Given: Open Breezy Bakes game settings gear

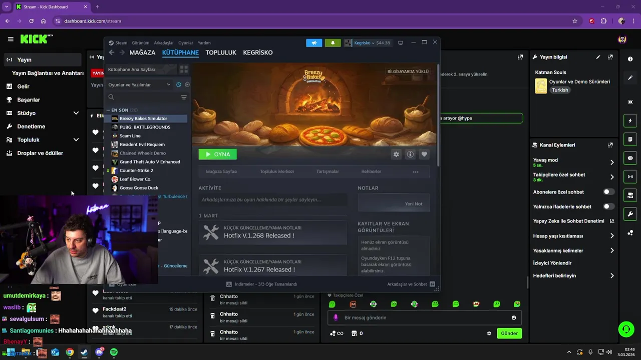Looking at the screenshot, I should [396, 154].
